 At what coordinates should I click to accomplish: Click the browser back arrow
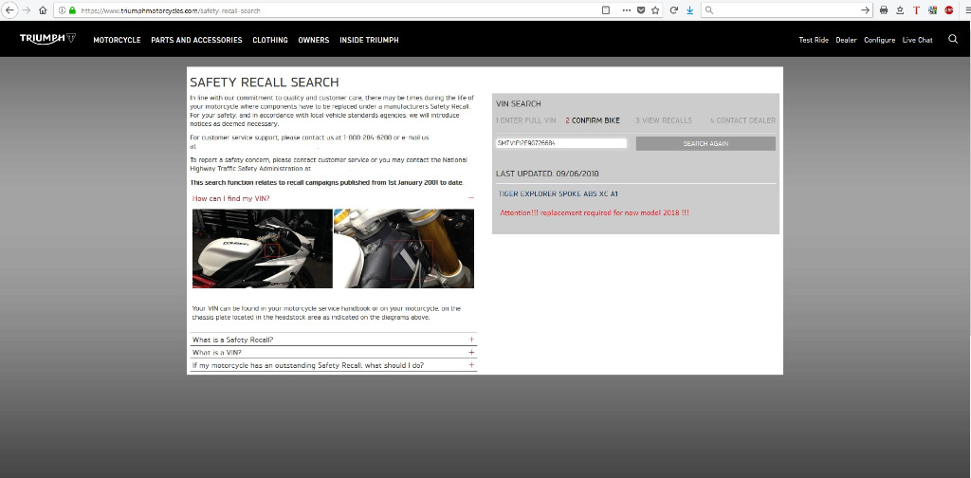tap(9, 9)
